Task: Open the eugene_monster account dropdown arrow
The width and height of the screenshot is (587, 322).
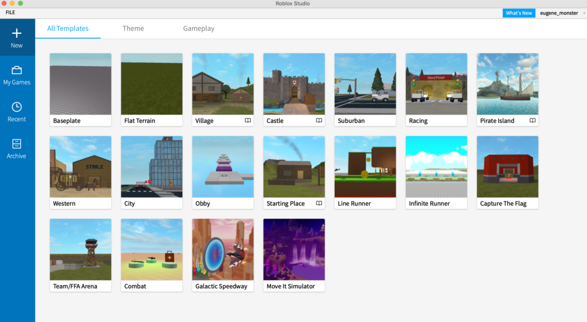Action: 584,13
